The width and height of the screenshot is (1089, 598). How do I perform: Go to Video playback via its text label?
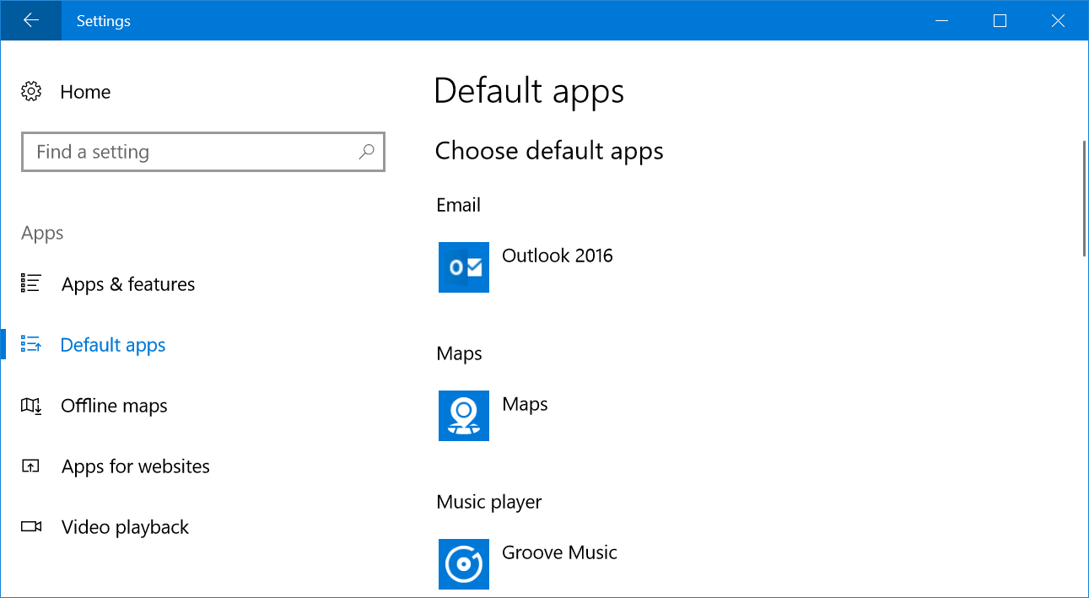pyautogui.click(x=125, y=527)
